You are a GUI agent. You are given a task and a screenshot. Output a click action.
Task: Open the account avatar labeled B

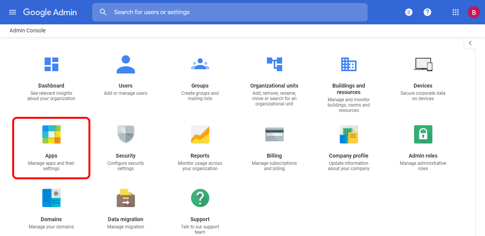(x=474, y=12)
